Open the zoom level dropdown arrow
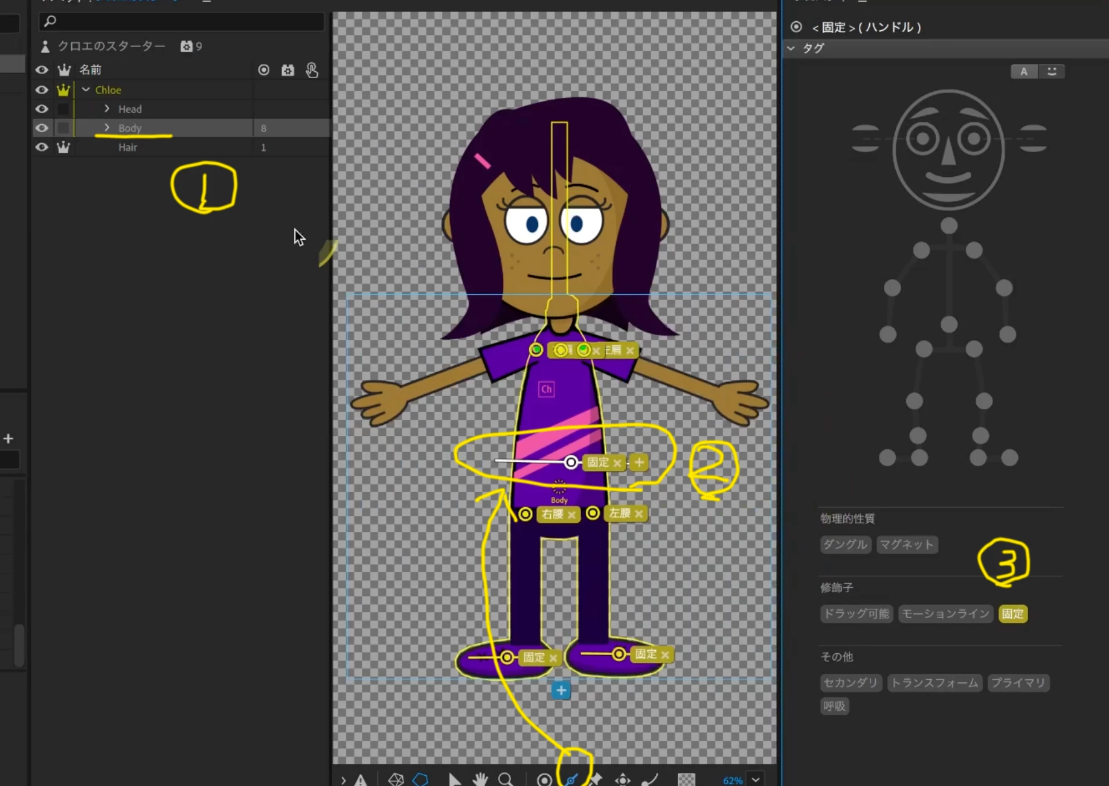 (756, 779)
